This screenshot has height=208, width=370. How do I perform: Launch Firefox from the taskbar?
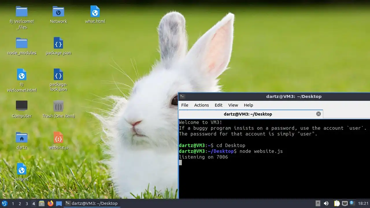click(x=51, y=203)
